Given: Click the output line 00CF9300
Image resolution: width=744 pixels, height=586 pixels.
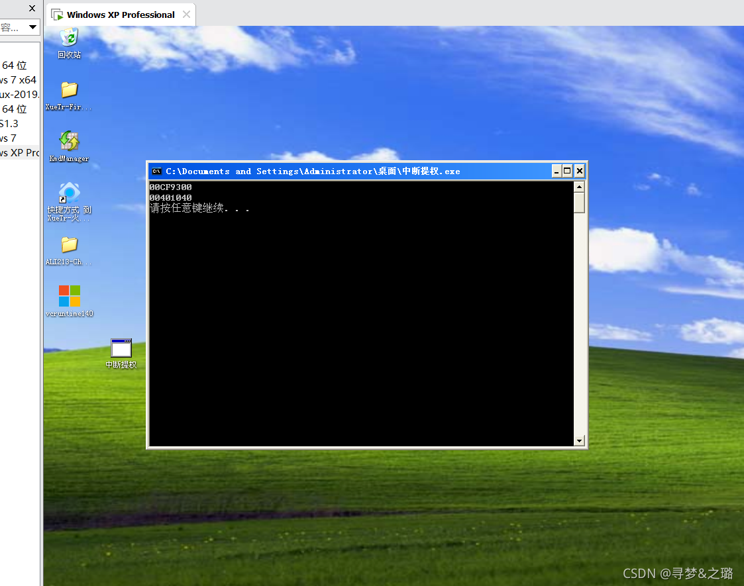Looking at the screenshot, I should point(171,187).
